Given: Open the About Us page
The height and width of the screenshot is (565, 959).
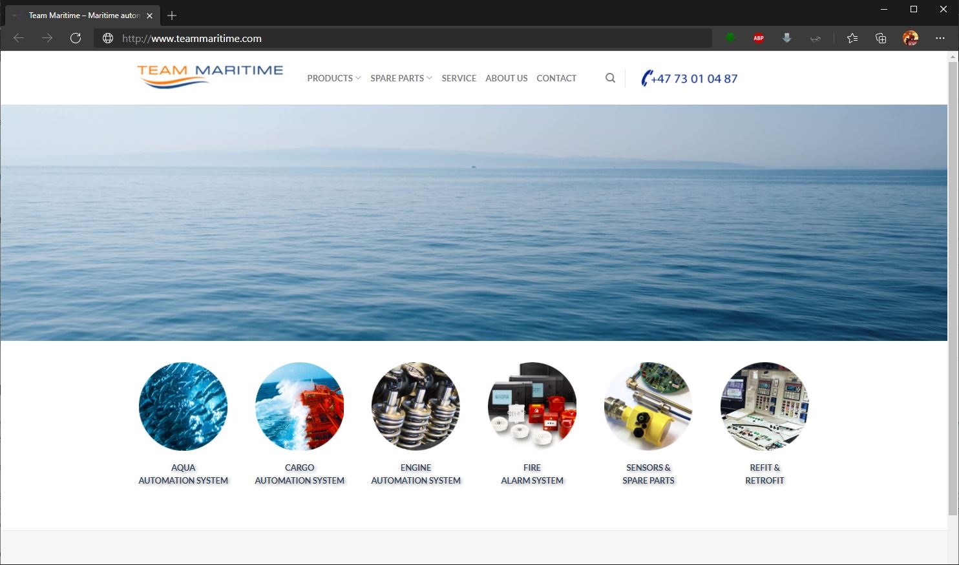Looking at the screenshot, I should point(507,78).
